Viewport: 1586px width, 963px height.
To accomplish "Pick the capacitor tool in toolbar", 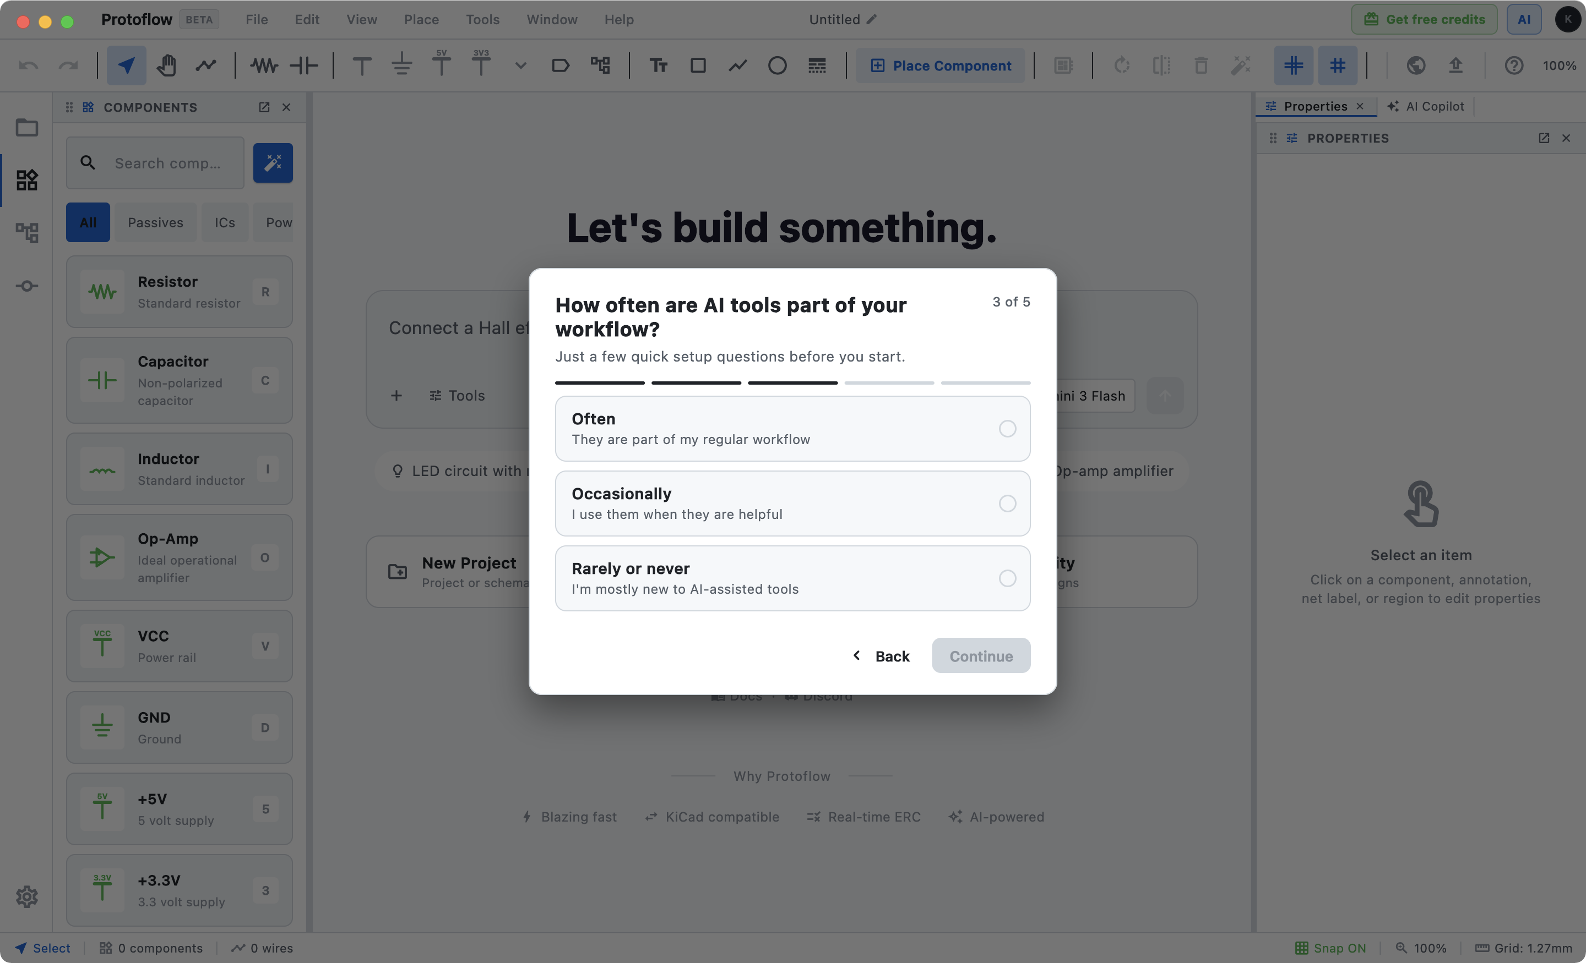I will tap(304, 65).
